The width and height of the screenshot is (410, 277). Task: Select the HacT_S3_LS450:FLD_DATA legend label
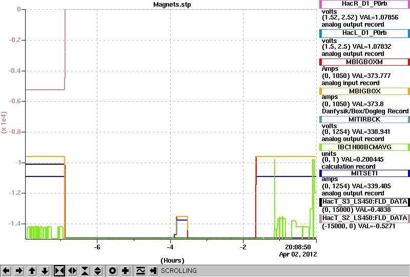click(364, 202)
